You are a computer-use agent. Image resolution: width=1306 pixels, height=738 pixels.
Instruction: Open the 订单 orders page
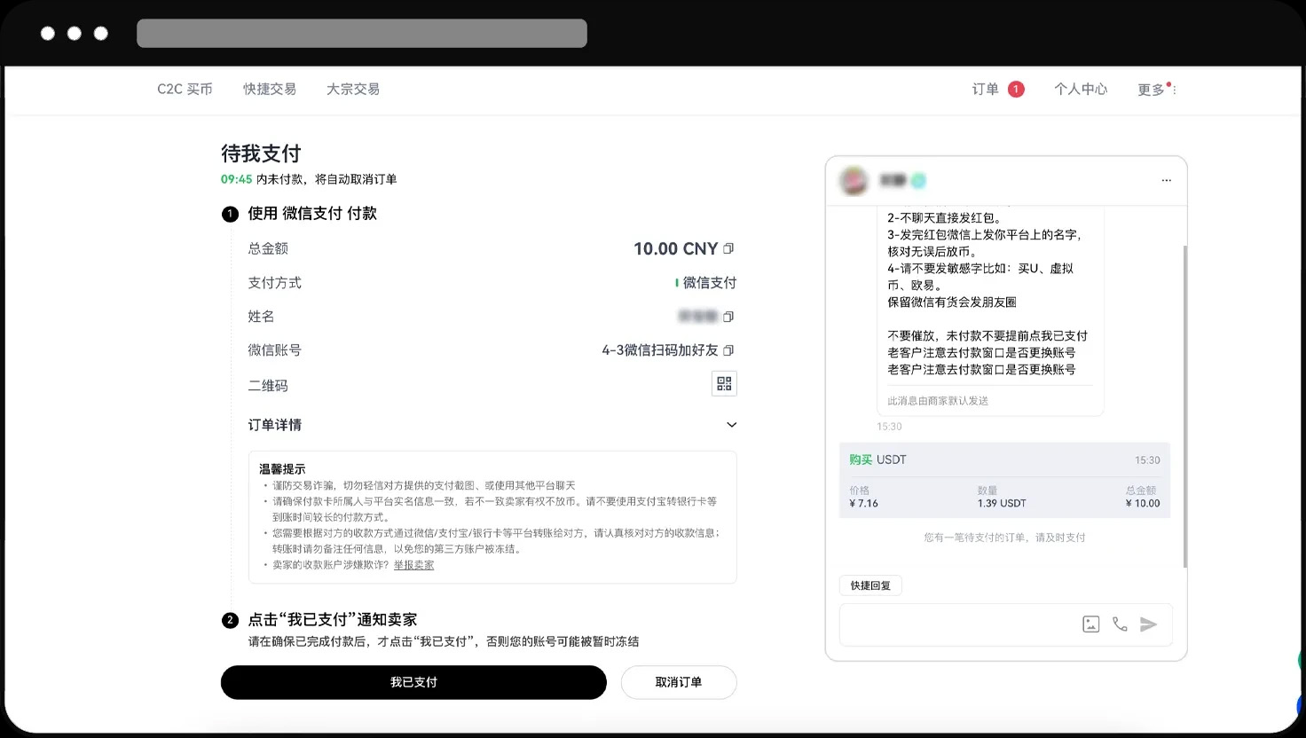pyautogui.click(x=984, y=89)
